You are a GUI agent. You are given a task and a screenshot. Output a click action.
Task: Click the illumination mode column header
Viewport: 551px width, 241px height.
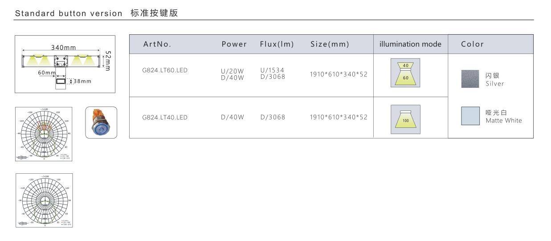410,44
